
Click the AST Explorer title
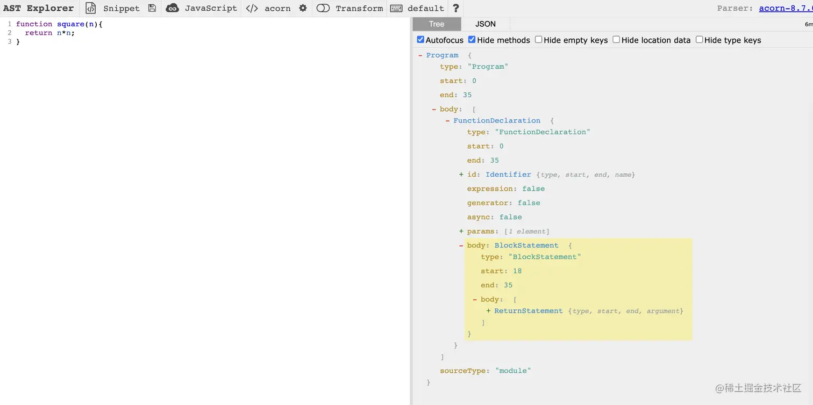(x=38, y=8)
